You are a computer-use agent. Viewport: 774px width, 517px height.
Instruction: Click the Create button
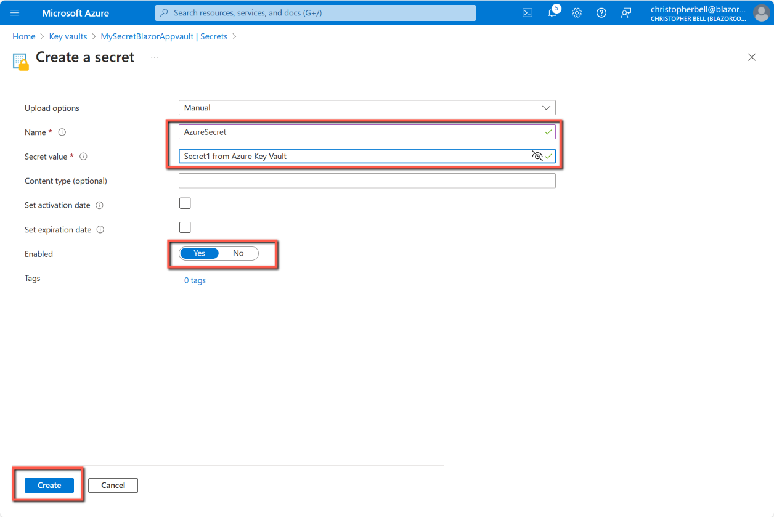pos(49,486)
